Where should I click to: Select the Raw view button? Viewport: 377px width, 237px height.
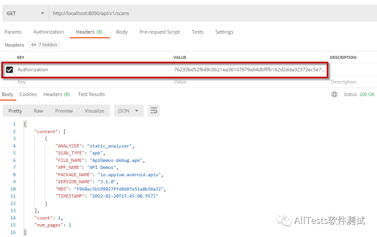coord(38,111)
